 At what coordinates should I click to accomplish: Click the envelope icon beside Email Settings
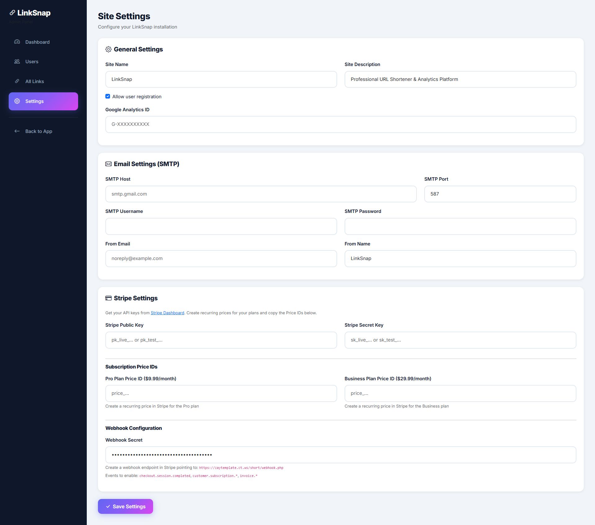(108, 164)
